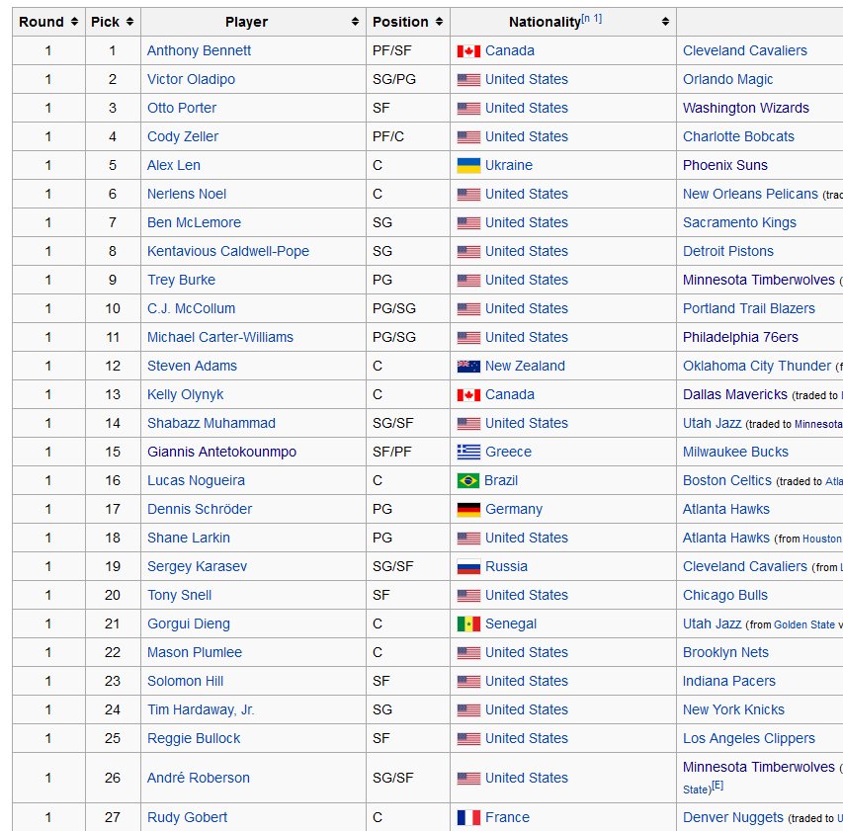
Task: Open Utah Jazz link in Shabazz Muhammad's row
Action: coord(712,424)
